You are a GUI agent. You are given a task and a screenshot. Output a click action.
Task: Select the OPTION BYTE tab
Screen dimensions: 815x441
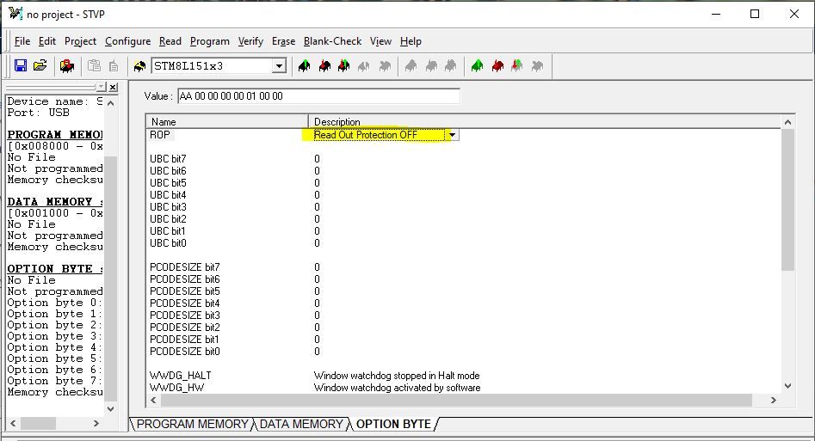tap(393, 424)
